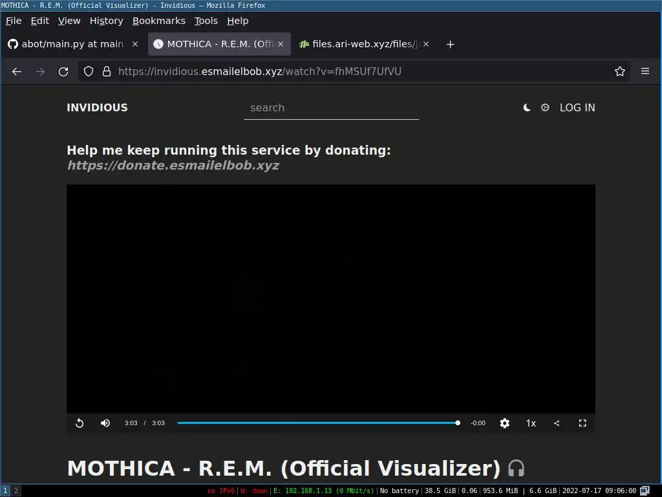This screenshot has width=662, height=497.
Task: Open a new browser tab
Action: point(451,44)
